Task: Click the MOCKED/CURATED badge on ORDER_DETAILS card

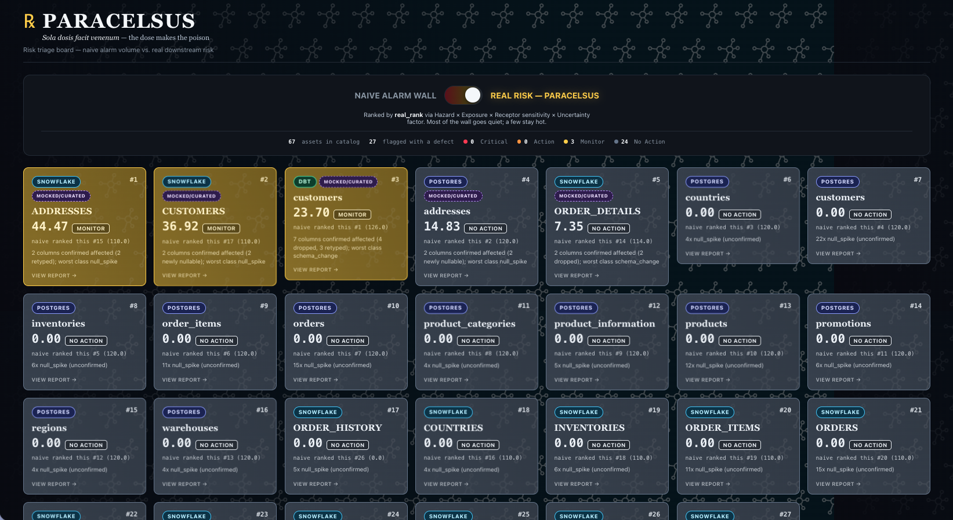Action: [x=584, y=196]
